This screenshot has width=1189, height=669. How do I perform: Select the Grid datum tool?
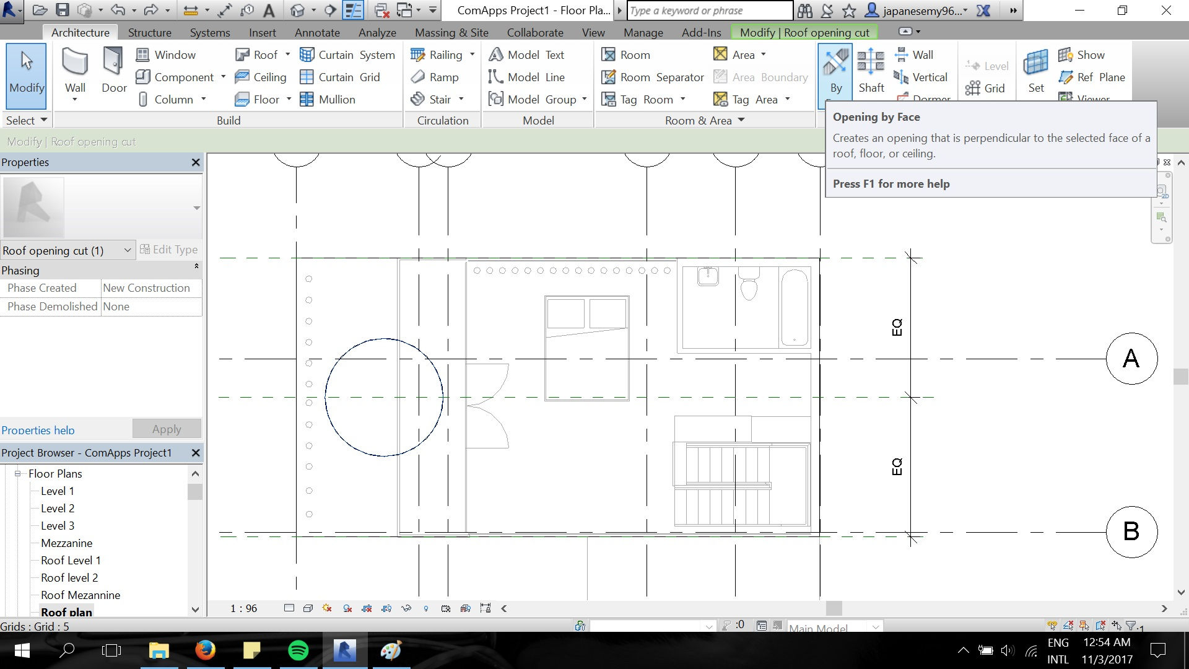[985, 88]
